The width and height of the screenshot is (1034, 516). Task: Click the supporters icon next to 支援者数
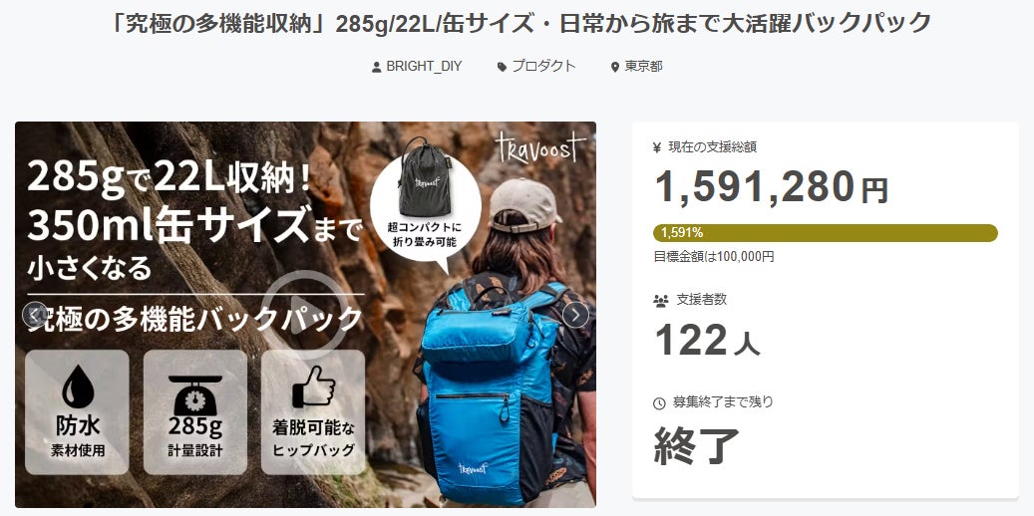(660, 301)
